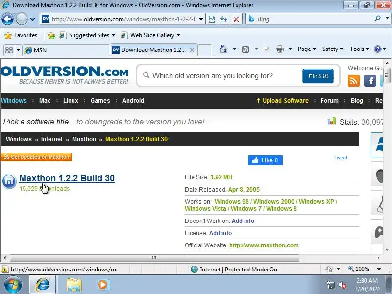Click the Upload Software link
This screenshot has width=392, height=294.
pos(283,101)
